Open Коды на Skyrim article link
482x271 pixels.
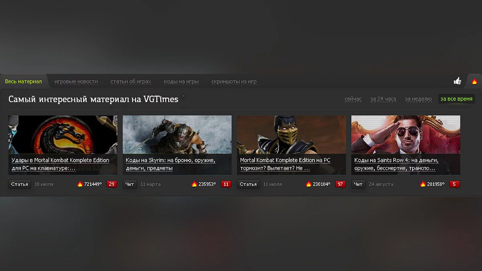coord(171,164)
